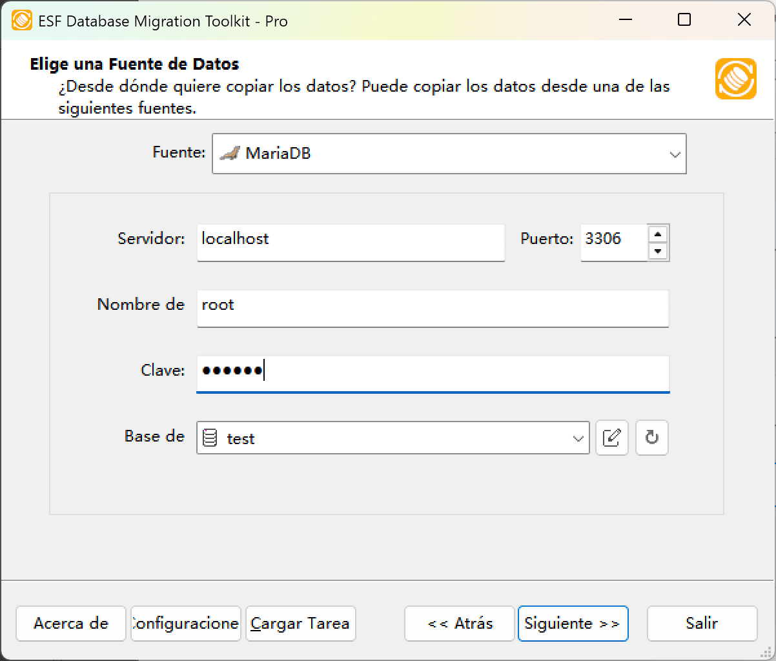Exit the application via Salir
Screen dimensions: 776x661
(x=702, y=624)
